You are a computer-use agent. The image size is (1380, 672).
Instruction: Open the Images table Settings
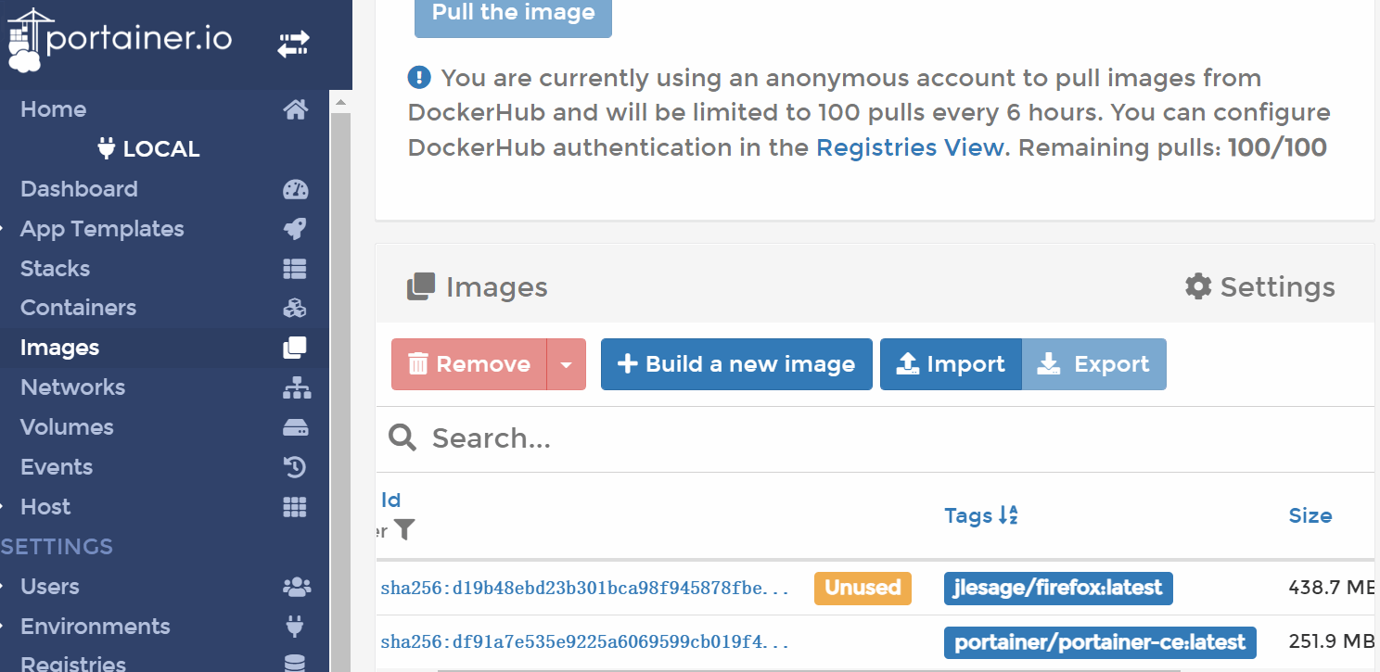tap(1260, 286)
